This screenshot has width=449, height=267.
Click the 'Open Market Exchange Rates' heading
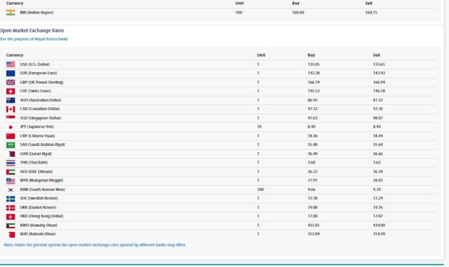[x=32, y=30]
